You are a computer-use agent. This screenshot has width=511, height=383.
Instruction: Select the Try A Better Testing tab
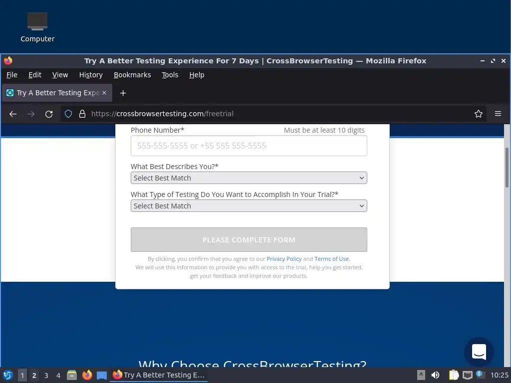click(57, 93)
